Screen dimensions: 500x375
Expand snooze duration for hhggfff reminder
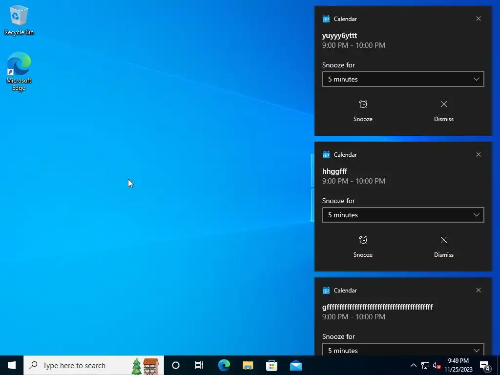(403, 215)
